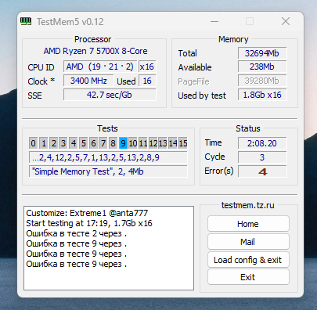The image size is (317, 310).
Task: Click the Mail button
Action: click(x=248, y=242)
